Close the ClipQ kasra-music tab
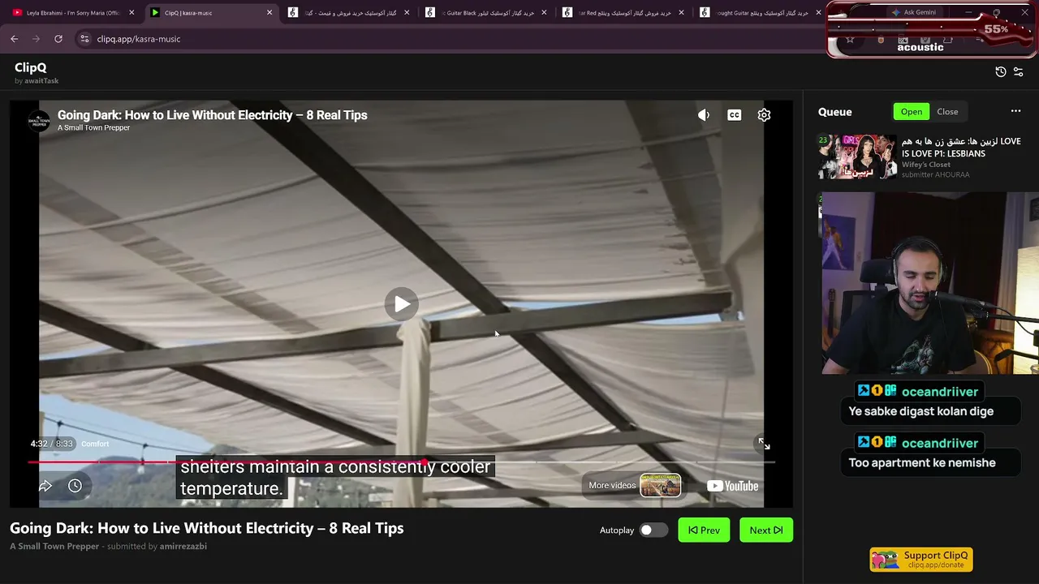Image resolution: width=1039 pixels, height=584 pixels. [x=269, y=12]
